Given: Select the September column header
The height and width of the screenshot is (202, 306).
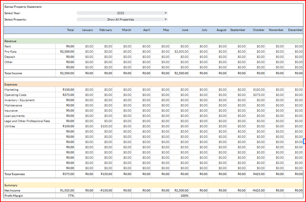Looking at the screenshot, I should (x=237, y=30).
